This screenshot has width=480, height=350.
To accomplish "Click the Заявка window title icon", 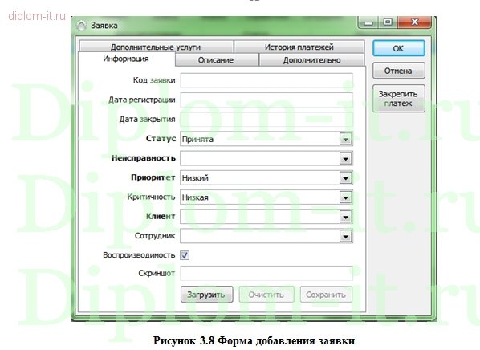I will click(81, 26).
